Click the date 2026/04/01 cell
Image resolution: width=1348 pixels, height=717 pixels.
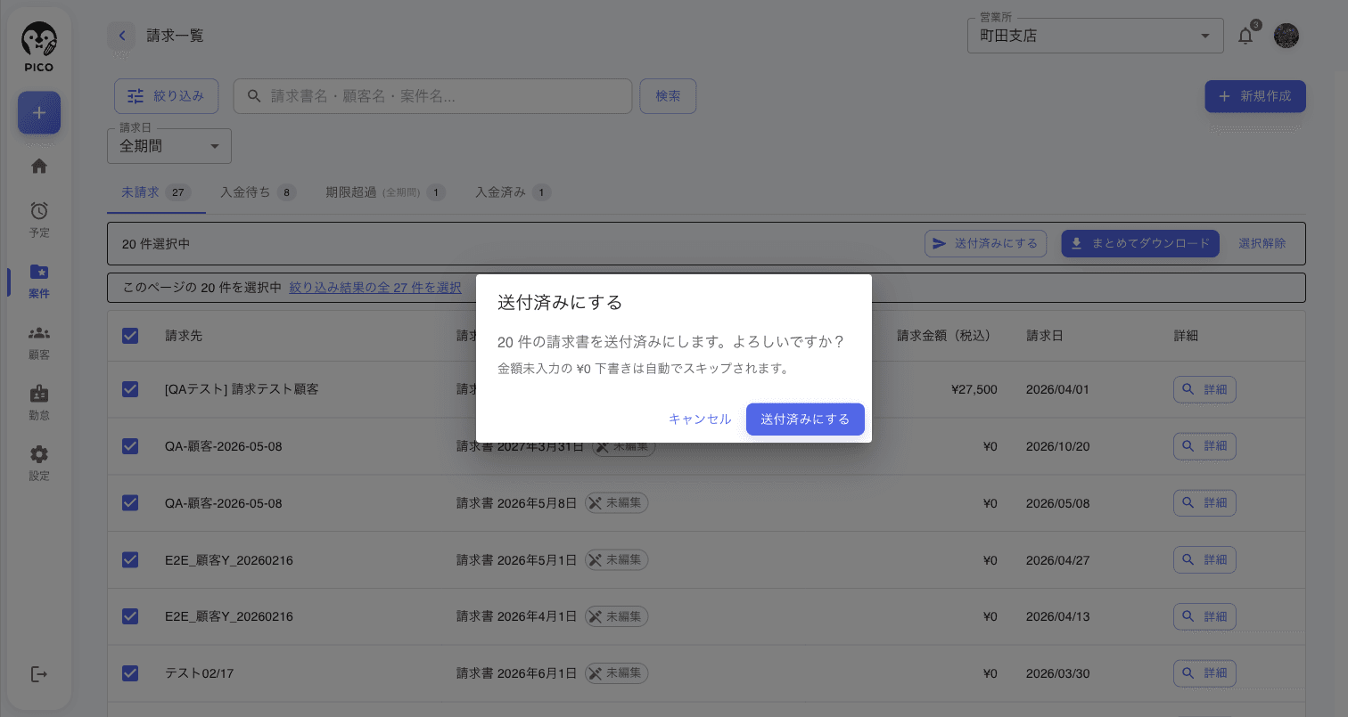1058,389
